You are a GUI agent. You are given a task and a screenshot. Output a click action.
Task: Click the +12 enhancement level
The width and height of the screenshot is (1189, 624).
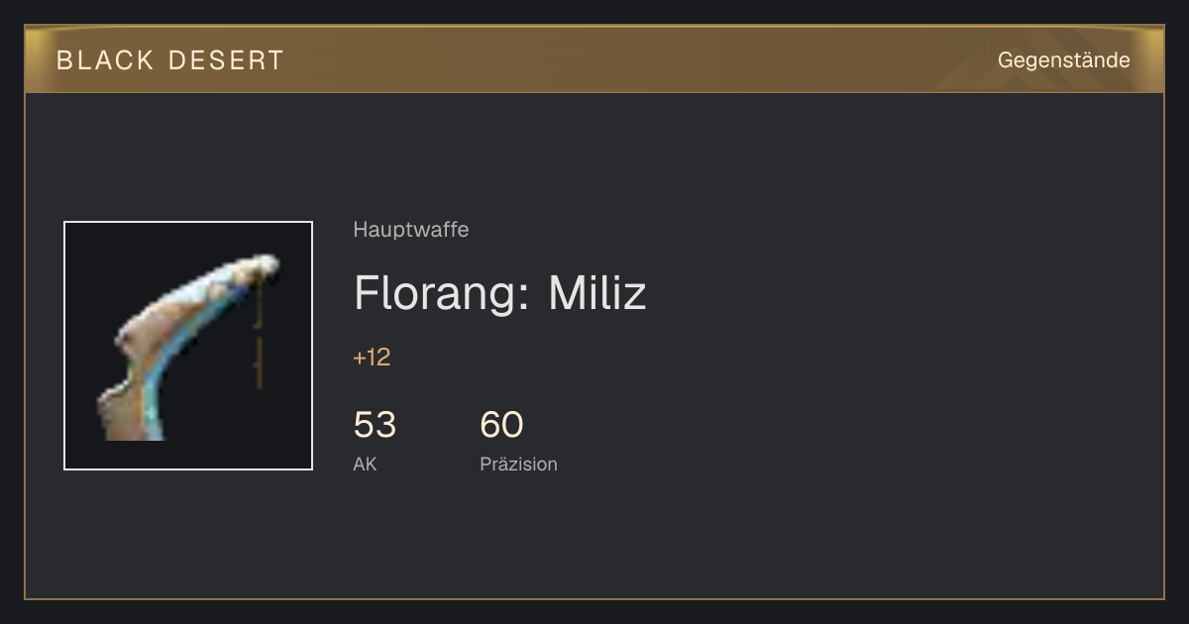coord(372,358)
